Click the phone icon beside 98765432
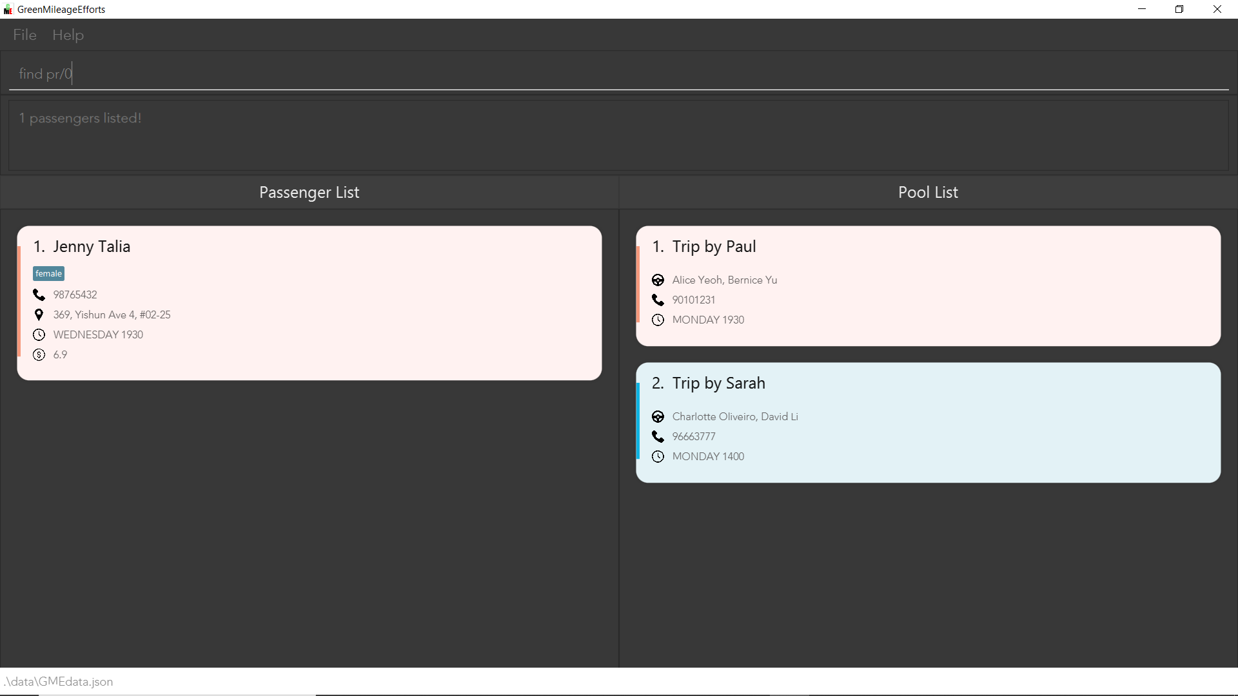 pos(39,295)
